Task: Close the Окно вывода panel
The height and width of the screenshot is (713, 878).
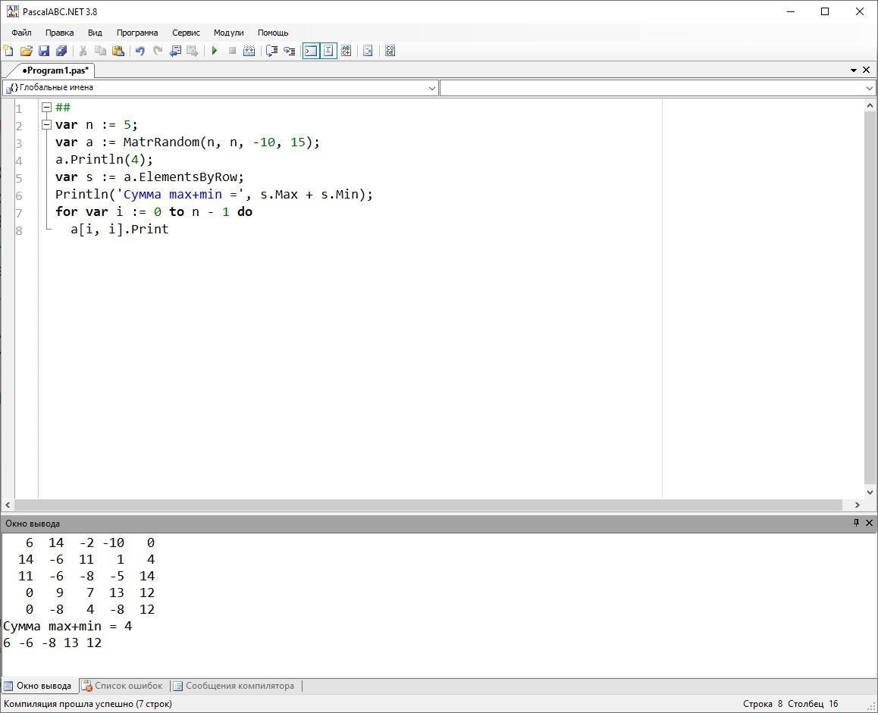Action: 869,523
